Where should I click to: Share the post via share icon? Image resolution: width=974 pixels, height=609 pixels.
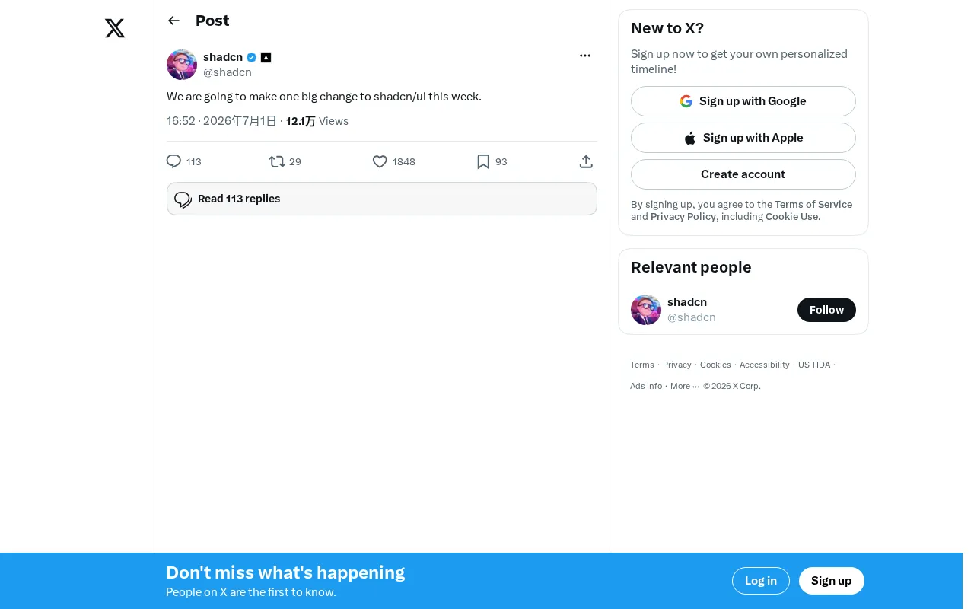pos(586,161)
